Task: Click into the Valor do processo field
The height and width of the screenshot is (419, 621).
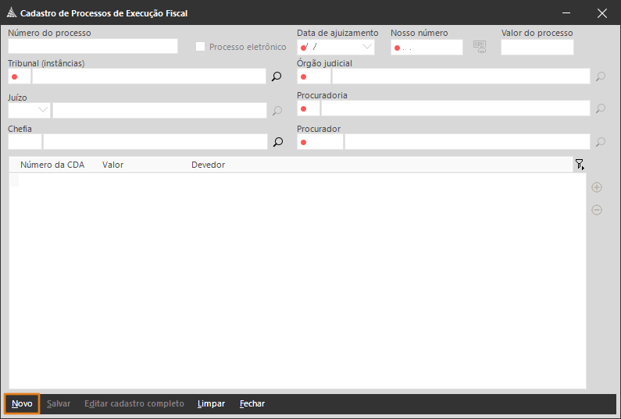Action: pos(537,48)
